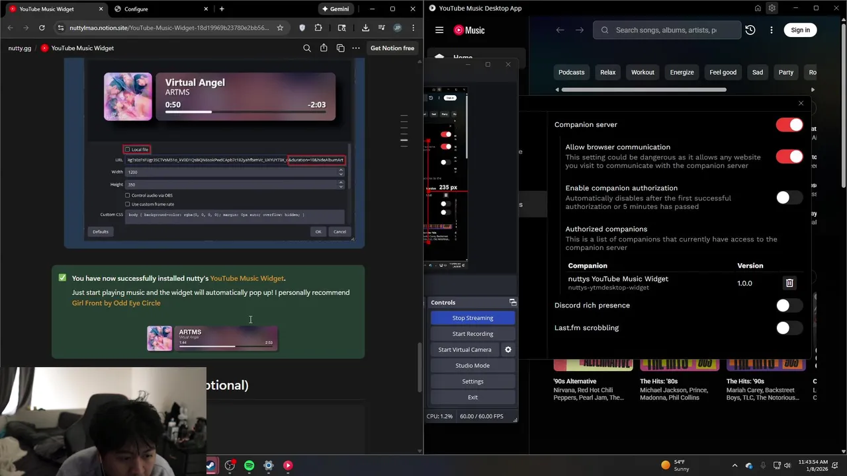
Task: Sign in to YouTube Music
Action: (x=800, y=30)
